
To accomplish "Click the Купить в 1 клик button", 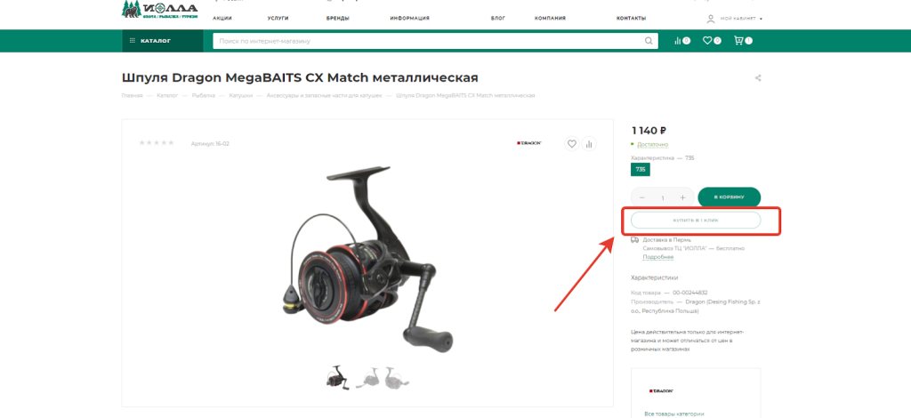I will tap(696, 220).
